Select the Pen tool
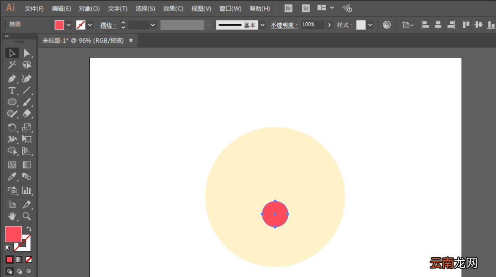 [12, 79]
